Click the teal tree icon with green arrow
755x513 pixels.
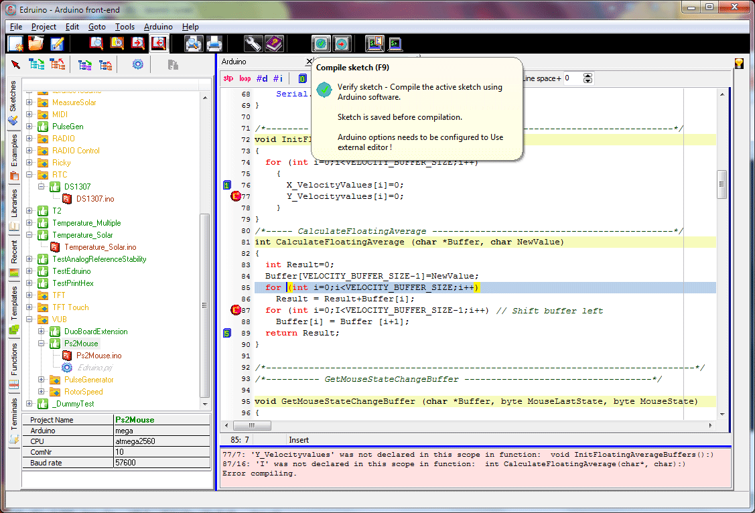click(37, 64)
